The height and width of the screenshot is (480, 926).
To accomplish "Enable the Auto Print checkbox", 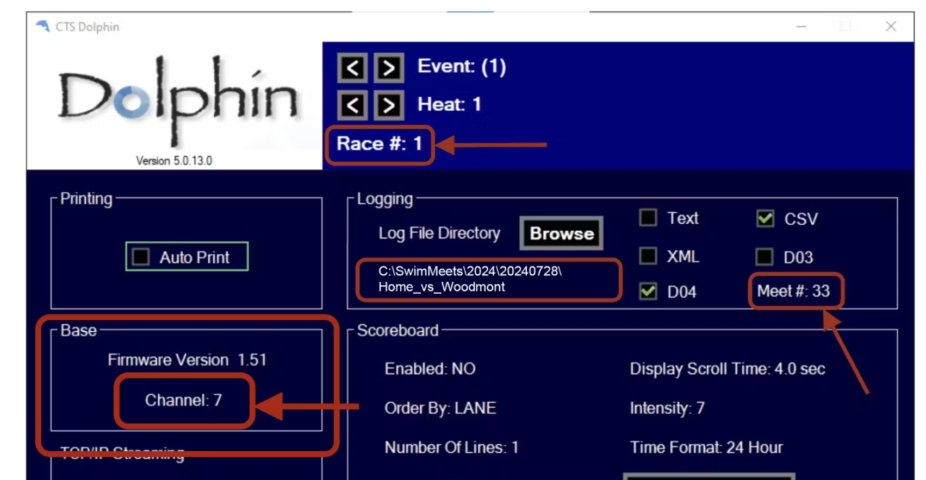I will click(x=141, y=256).
